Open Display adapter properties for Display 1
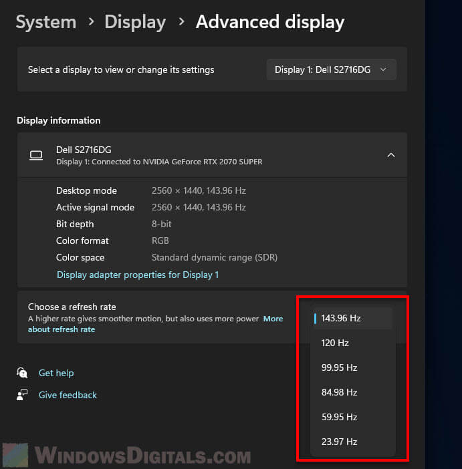Image resolution: width=462 pixels, height=469 pixels. pos(138,275)
